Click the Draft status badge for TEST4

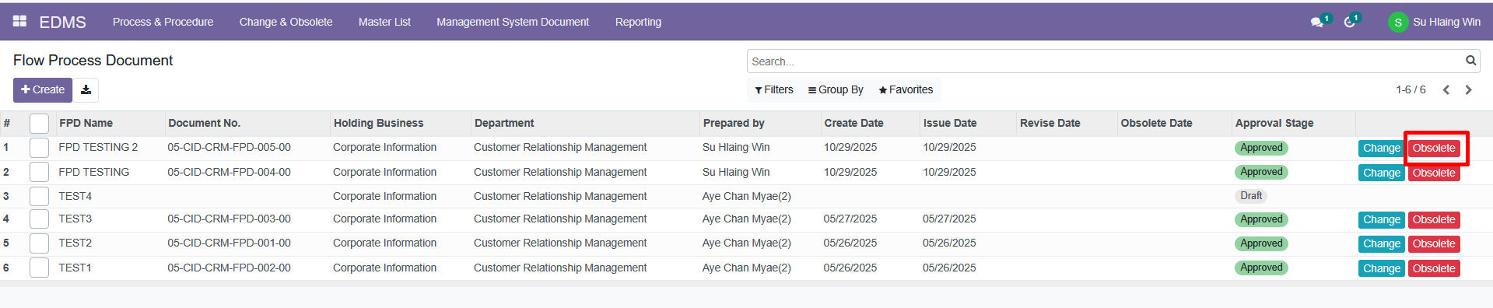(x=1251, y=196)
